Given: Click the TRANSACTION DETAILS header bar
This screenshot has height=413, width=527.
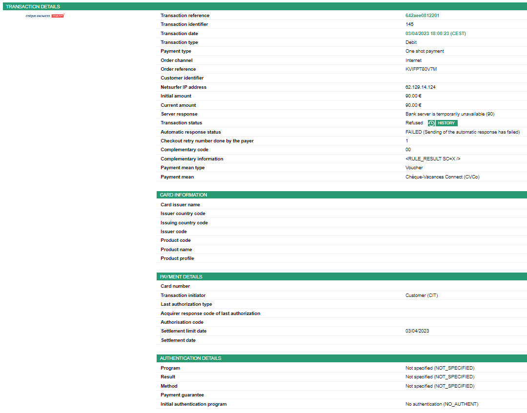Looking at the screenshot, I should point(263,7).
